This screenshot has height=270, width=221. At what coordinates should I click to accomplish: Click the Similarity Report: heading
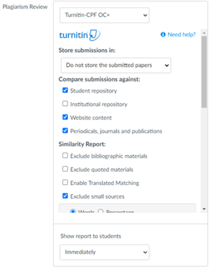tap(82, 144)
